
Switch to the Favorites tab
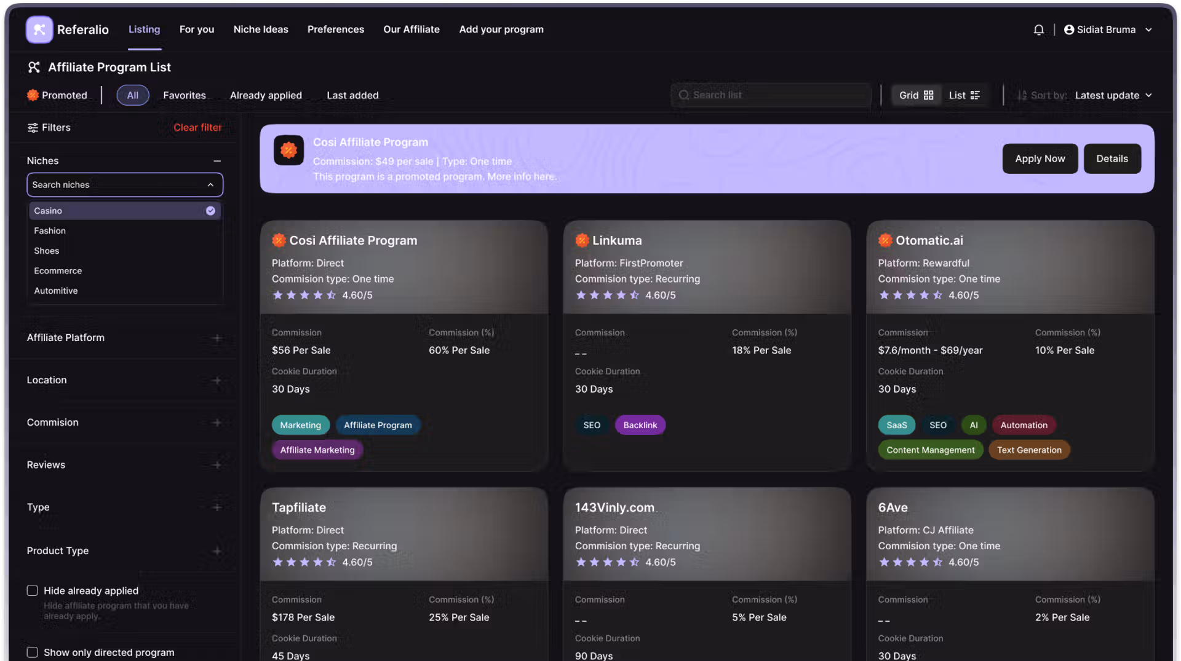coord(185,95)
